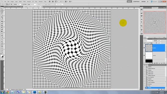Open the layer blend mode dropdown
The height and width of the screenshot is (94, 167).
pos(148,41)
